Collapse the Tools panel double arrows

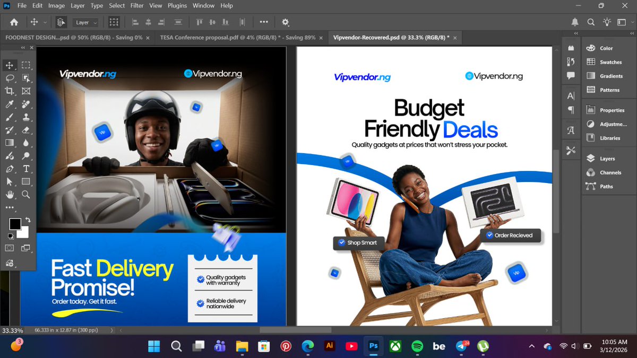(x=24, y=48)
